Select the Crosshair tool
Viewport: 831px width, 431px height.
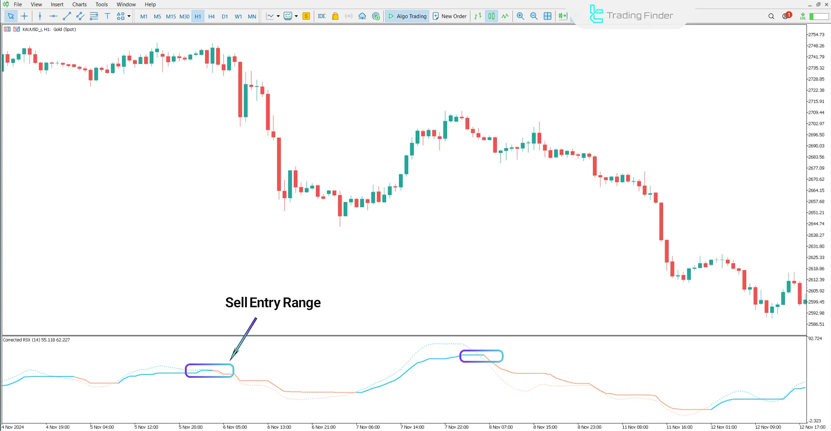pyautogui.click(x=24, y=16)
